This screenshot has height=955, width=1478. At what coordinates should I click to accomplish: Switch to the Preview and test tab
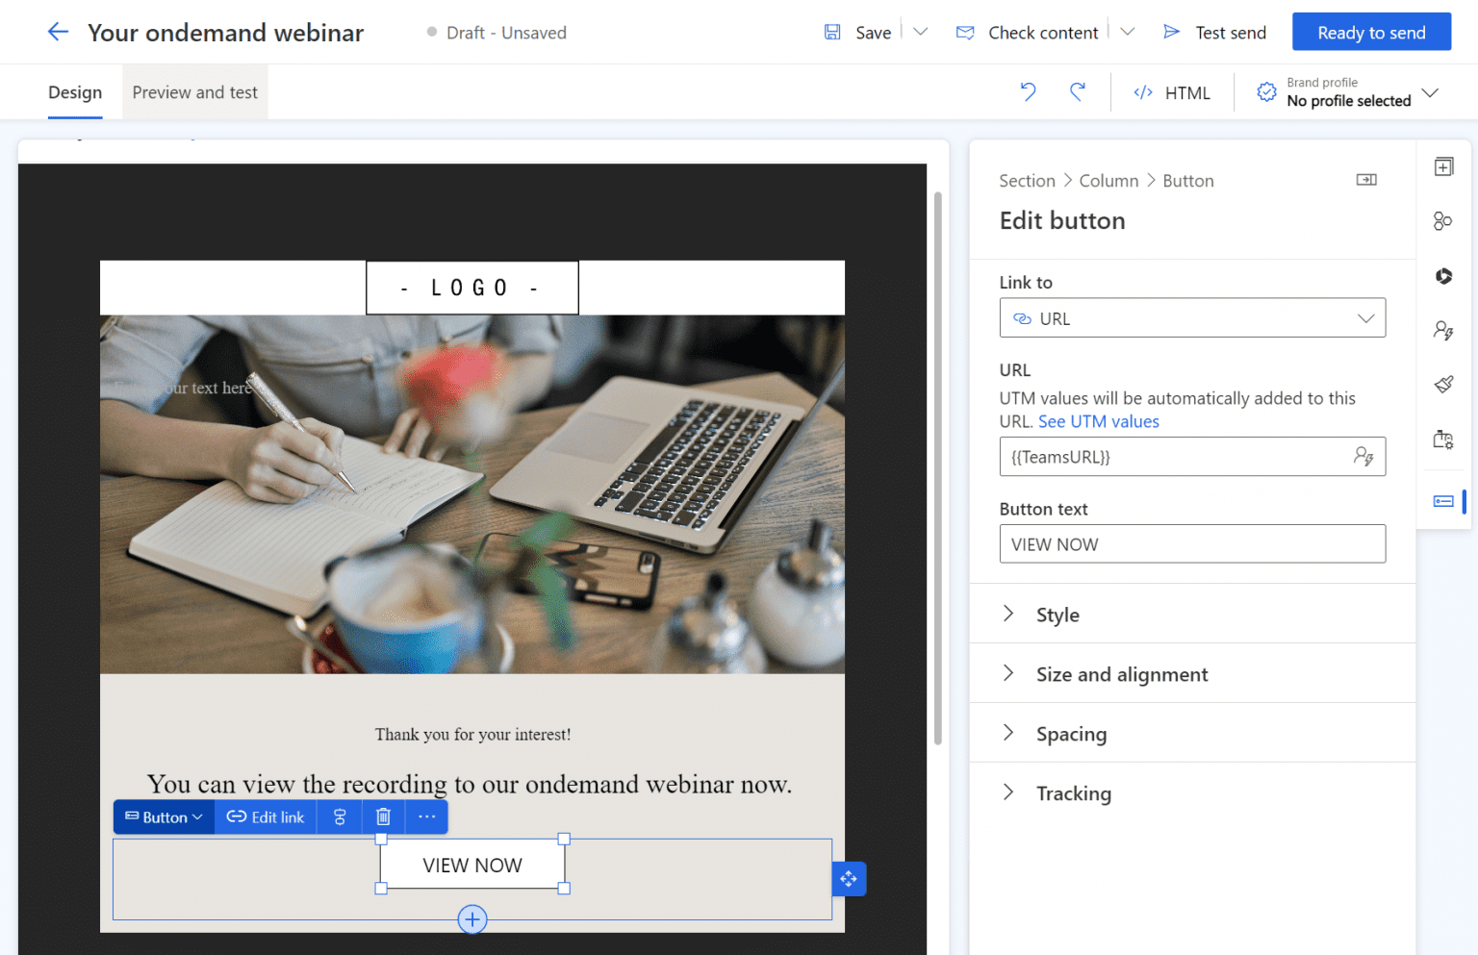194,91
